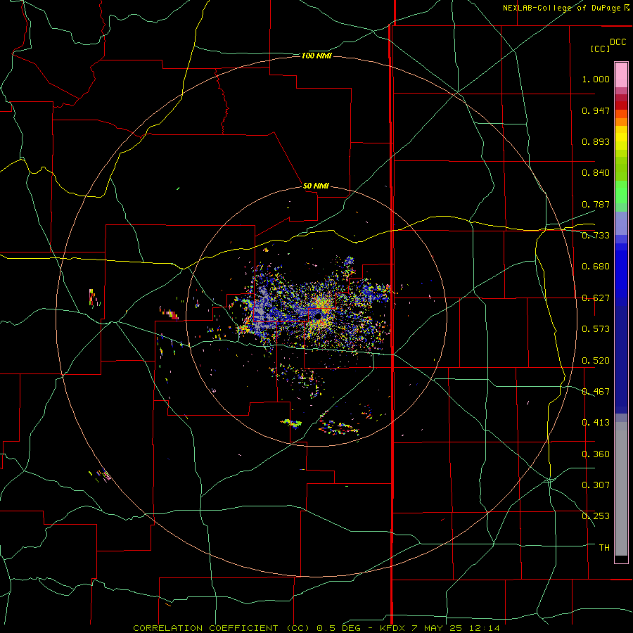
Task: Click the 0.947 scale value
Action: coord(596,110)
